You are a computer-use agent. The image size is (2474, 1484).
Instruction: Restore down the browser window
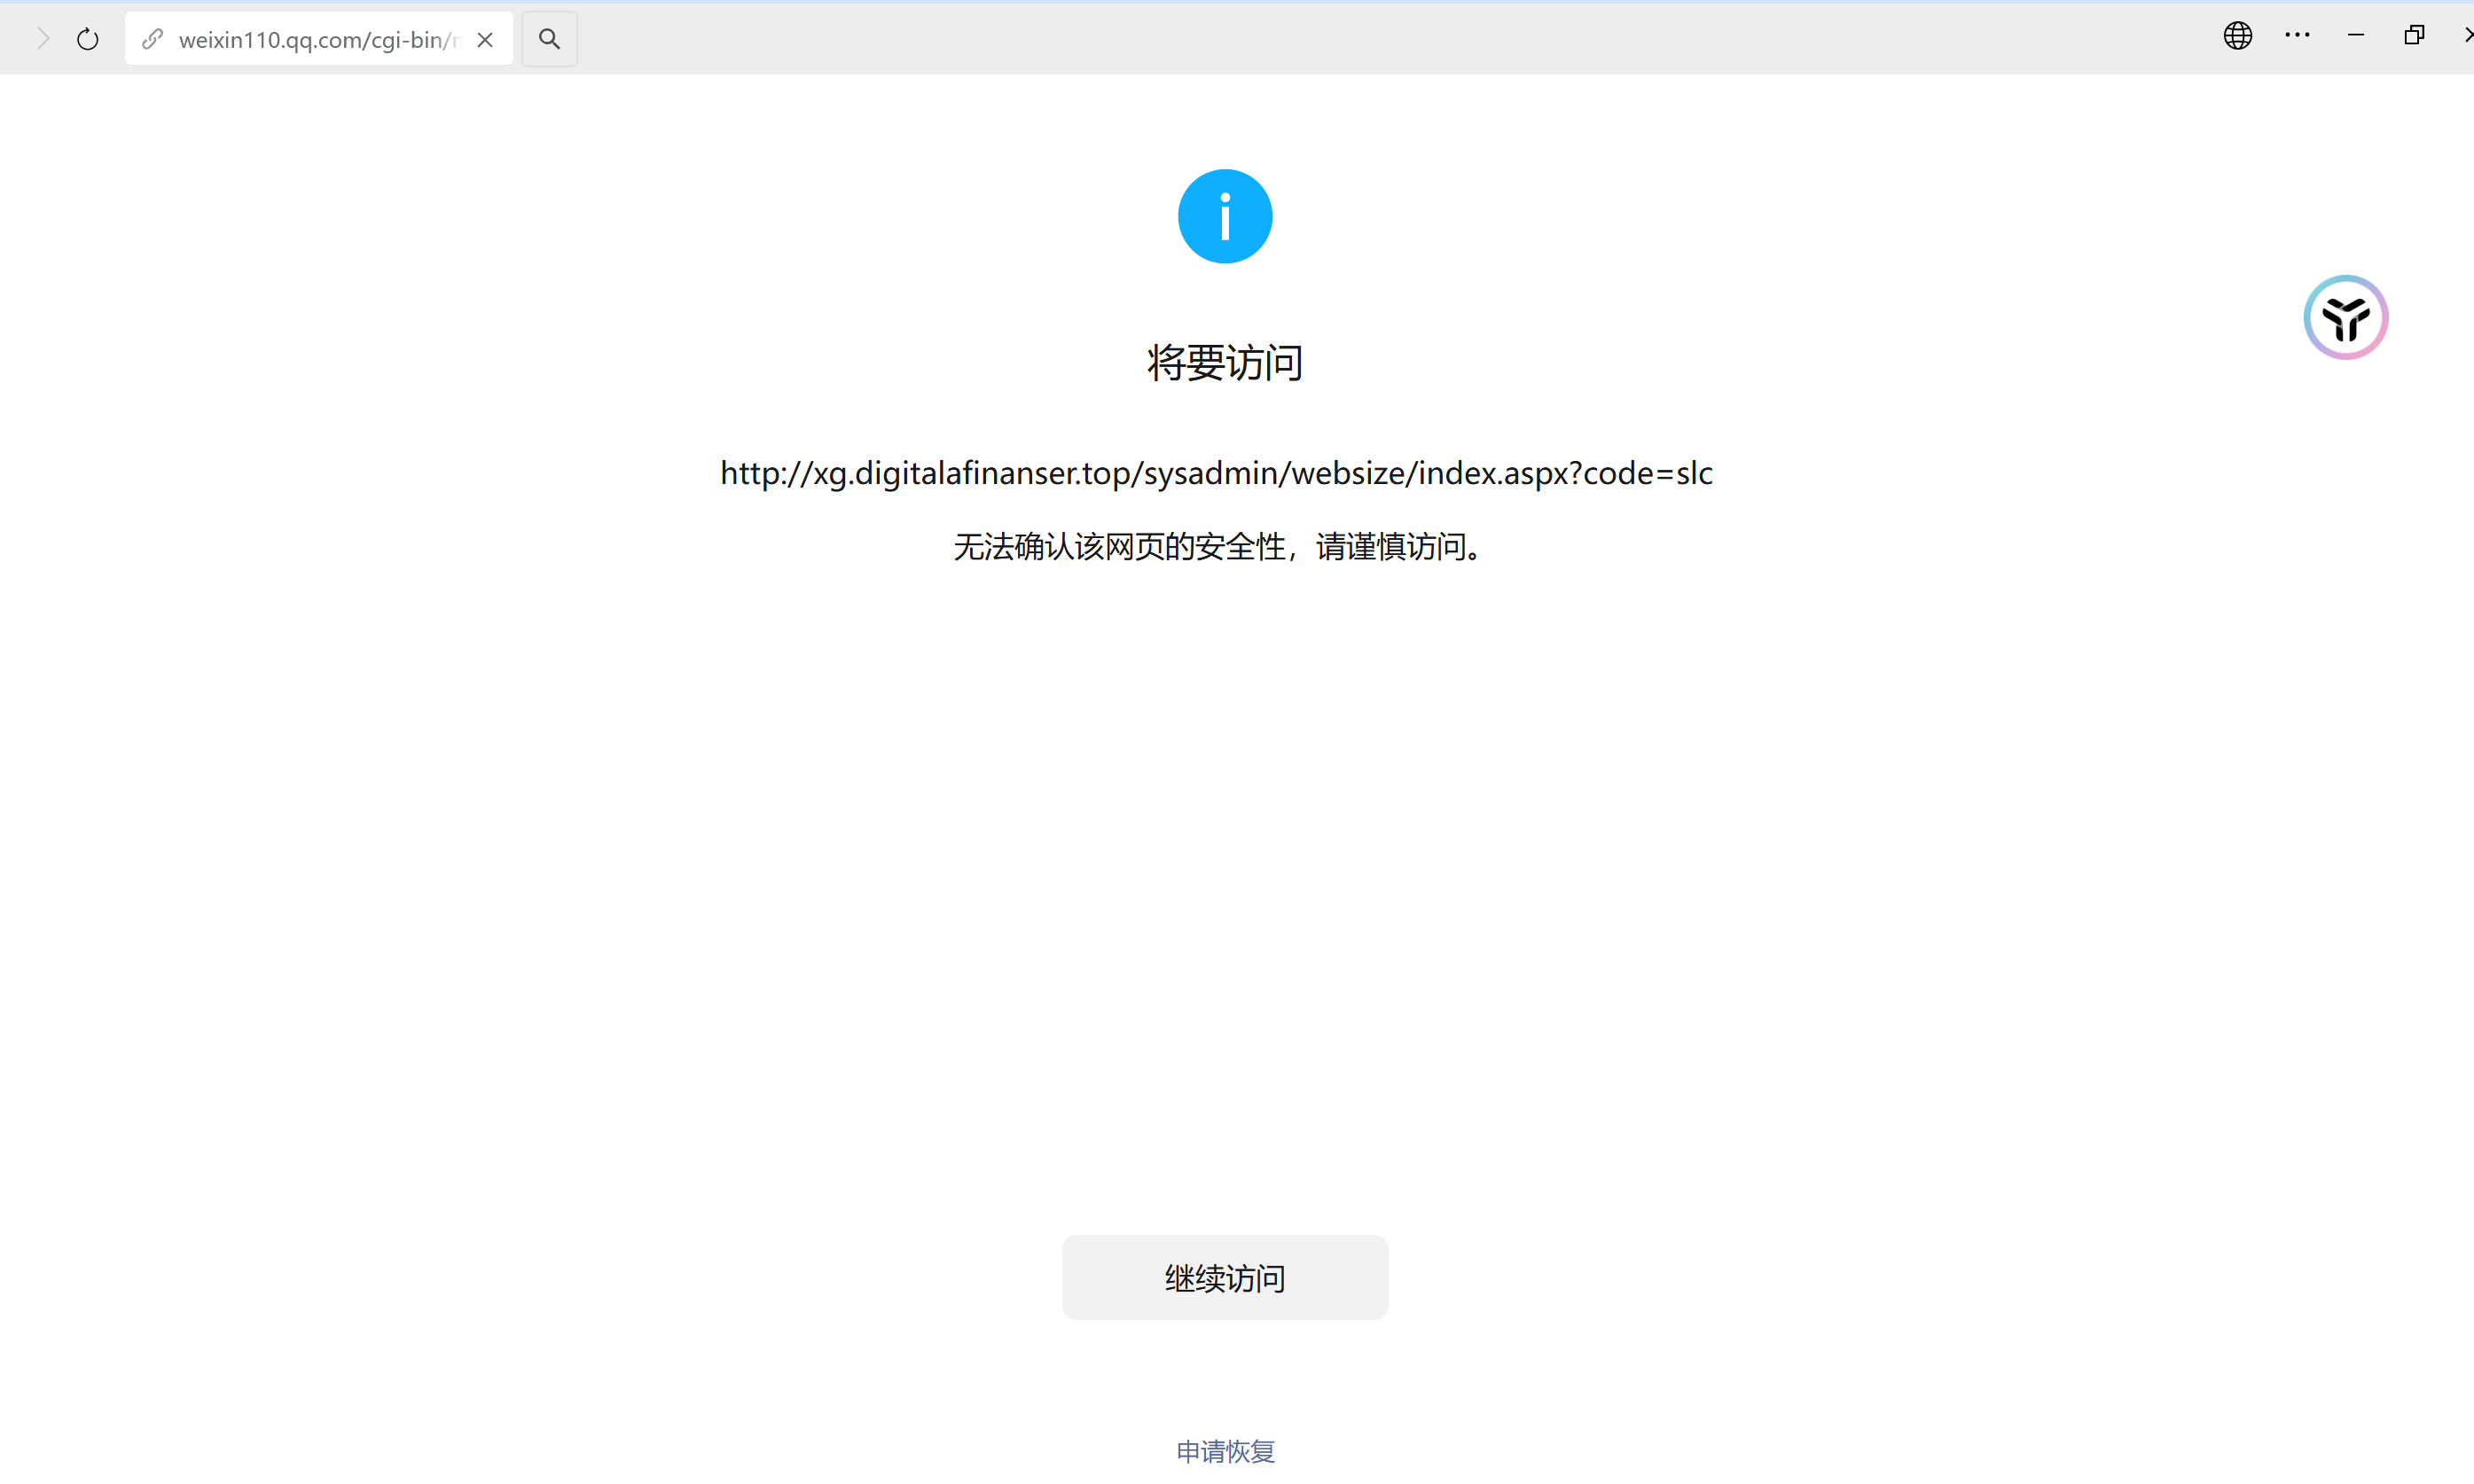tap(2414, 36)
